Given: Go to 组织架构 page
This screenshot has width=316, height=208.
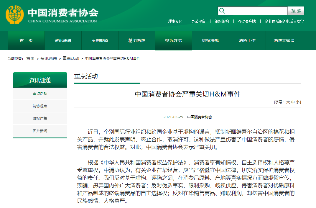Looking at the screenshot, I should 222,21.
